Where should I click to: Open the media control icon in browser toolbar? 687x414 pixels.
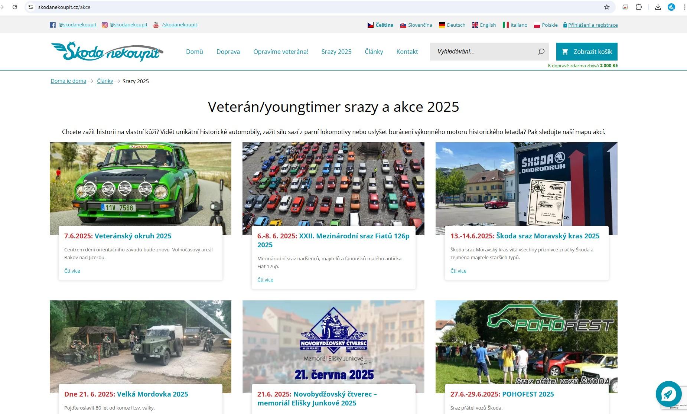pyautogui.click(x=626, y=7)
